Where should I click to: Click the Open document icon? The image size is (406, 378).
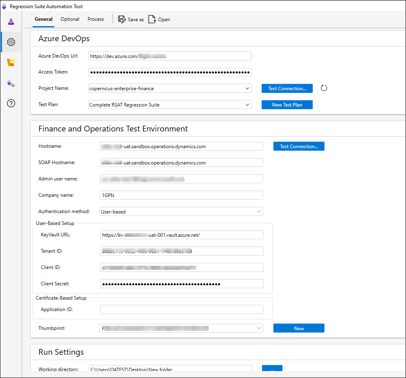pos(152,19)
